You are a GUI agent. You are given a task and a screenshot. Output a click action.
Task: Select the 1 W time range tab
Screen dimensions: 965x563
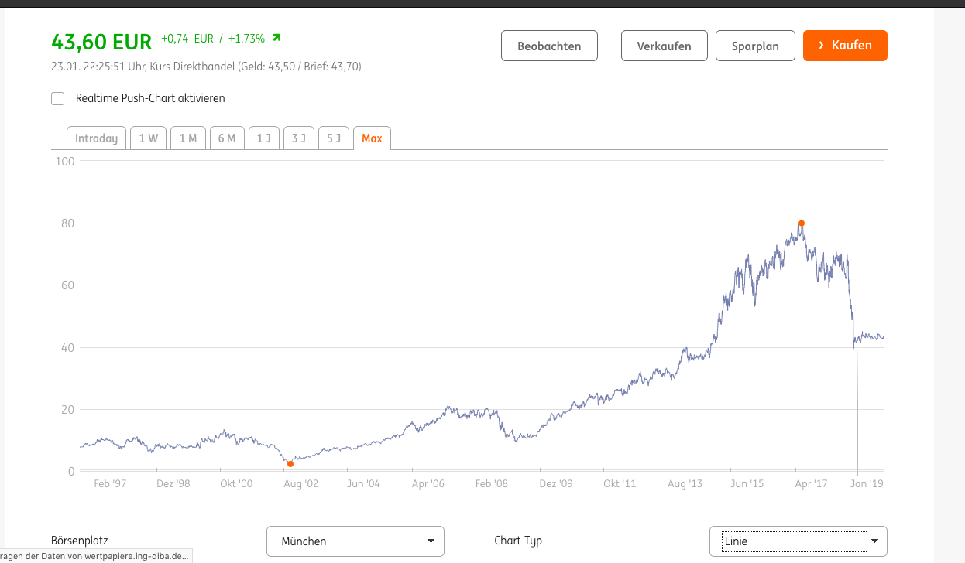148,138
